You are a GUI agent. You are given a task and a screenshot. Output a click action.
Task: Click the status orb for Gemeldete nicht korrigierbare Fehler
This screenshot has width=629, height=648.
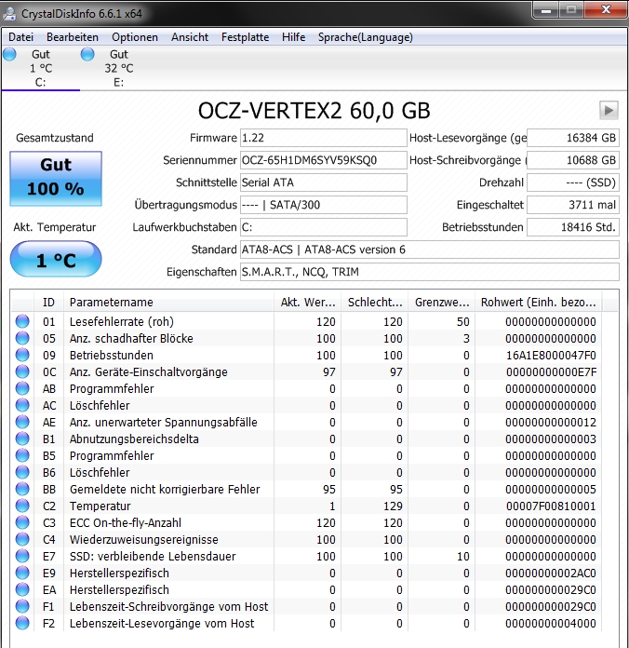(x=22, y=489)
